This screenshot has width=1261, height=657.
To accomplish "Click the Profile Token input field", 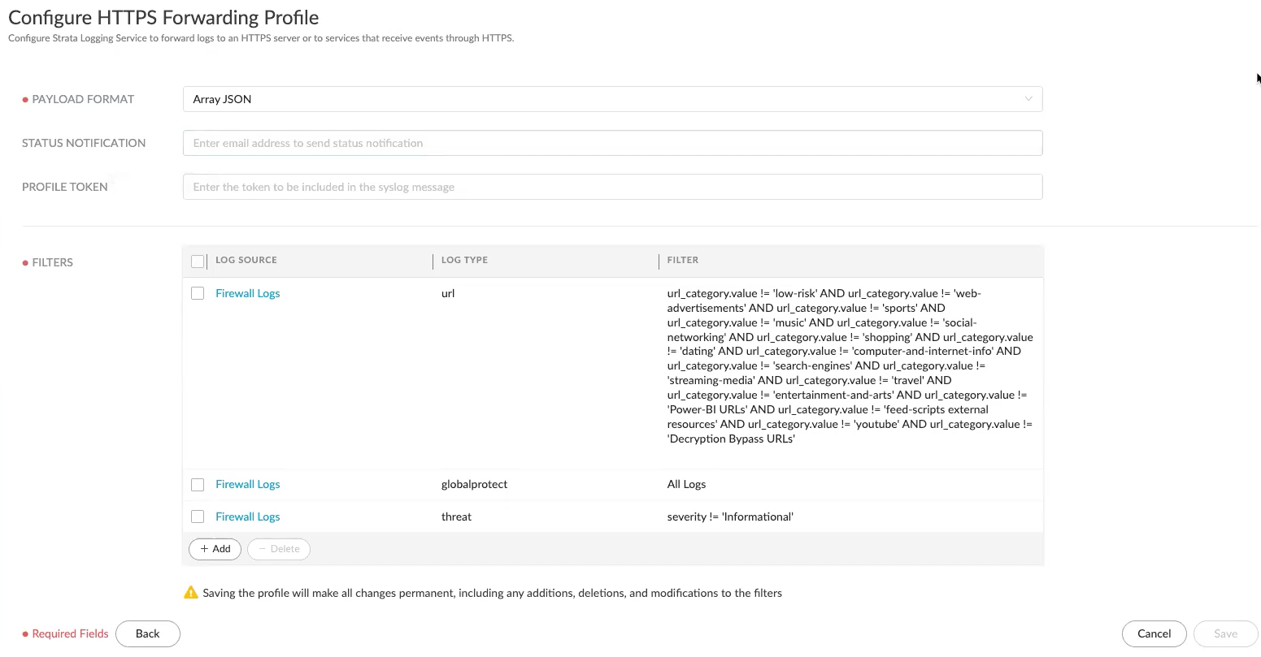I will coord(611,187).
